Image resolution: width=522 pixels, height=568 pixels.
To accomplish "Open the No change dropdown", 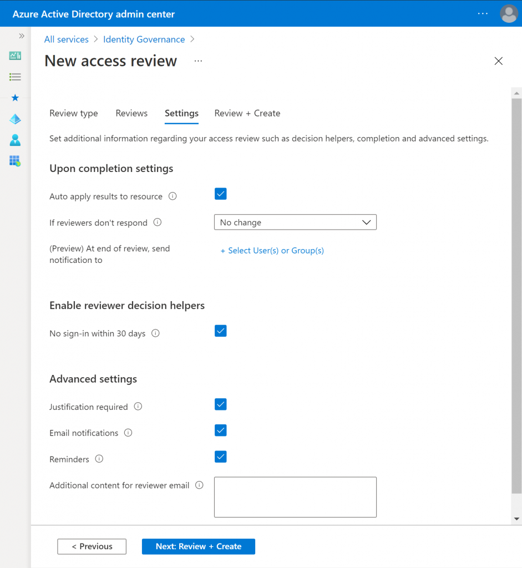I will point(295,222).
